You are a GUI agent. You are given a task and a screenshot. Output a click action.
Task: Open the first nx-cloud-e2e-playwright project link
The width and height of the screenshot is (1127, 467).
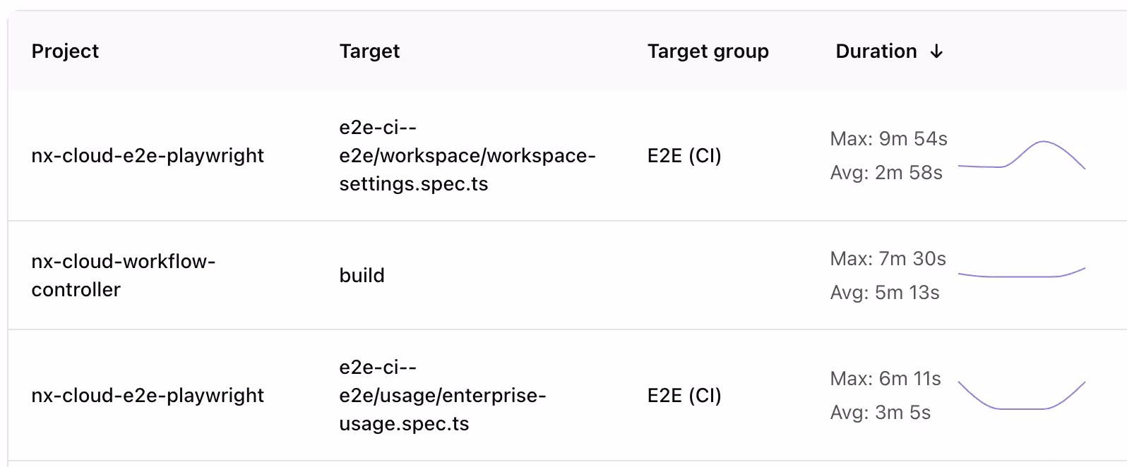[148, 155]
